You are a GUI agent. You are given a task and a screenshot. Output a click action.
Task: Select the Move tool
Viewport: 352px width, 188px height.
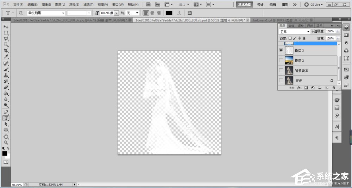[6, 27]
